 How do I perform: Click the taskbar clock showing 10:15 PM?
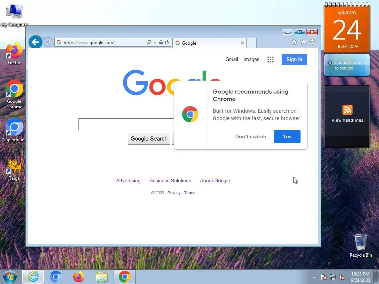(360, 277)
